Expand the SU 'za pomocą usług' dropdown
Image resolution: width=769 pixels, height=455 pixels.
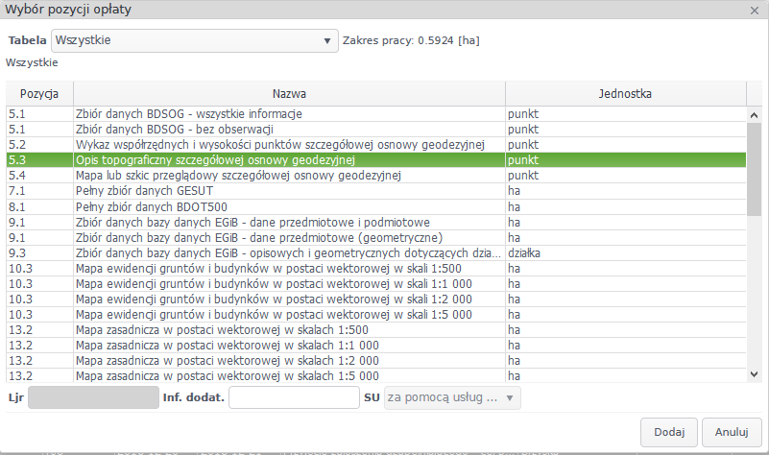510,397
